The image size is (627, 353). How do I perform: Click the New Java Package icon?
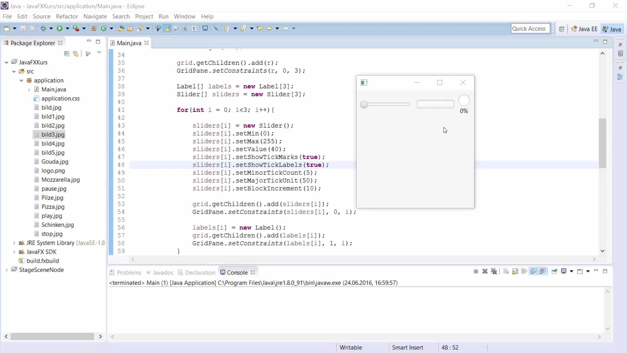94,28
